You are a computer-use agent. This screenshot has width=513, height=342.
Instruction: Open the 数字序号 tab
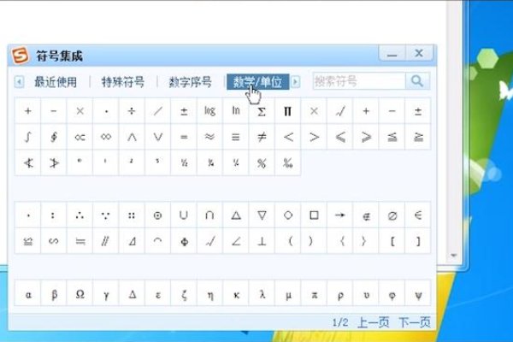(191, 82)
